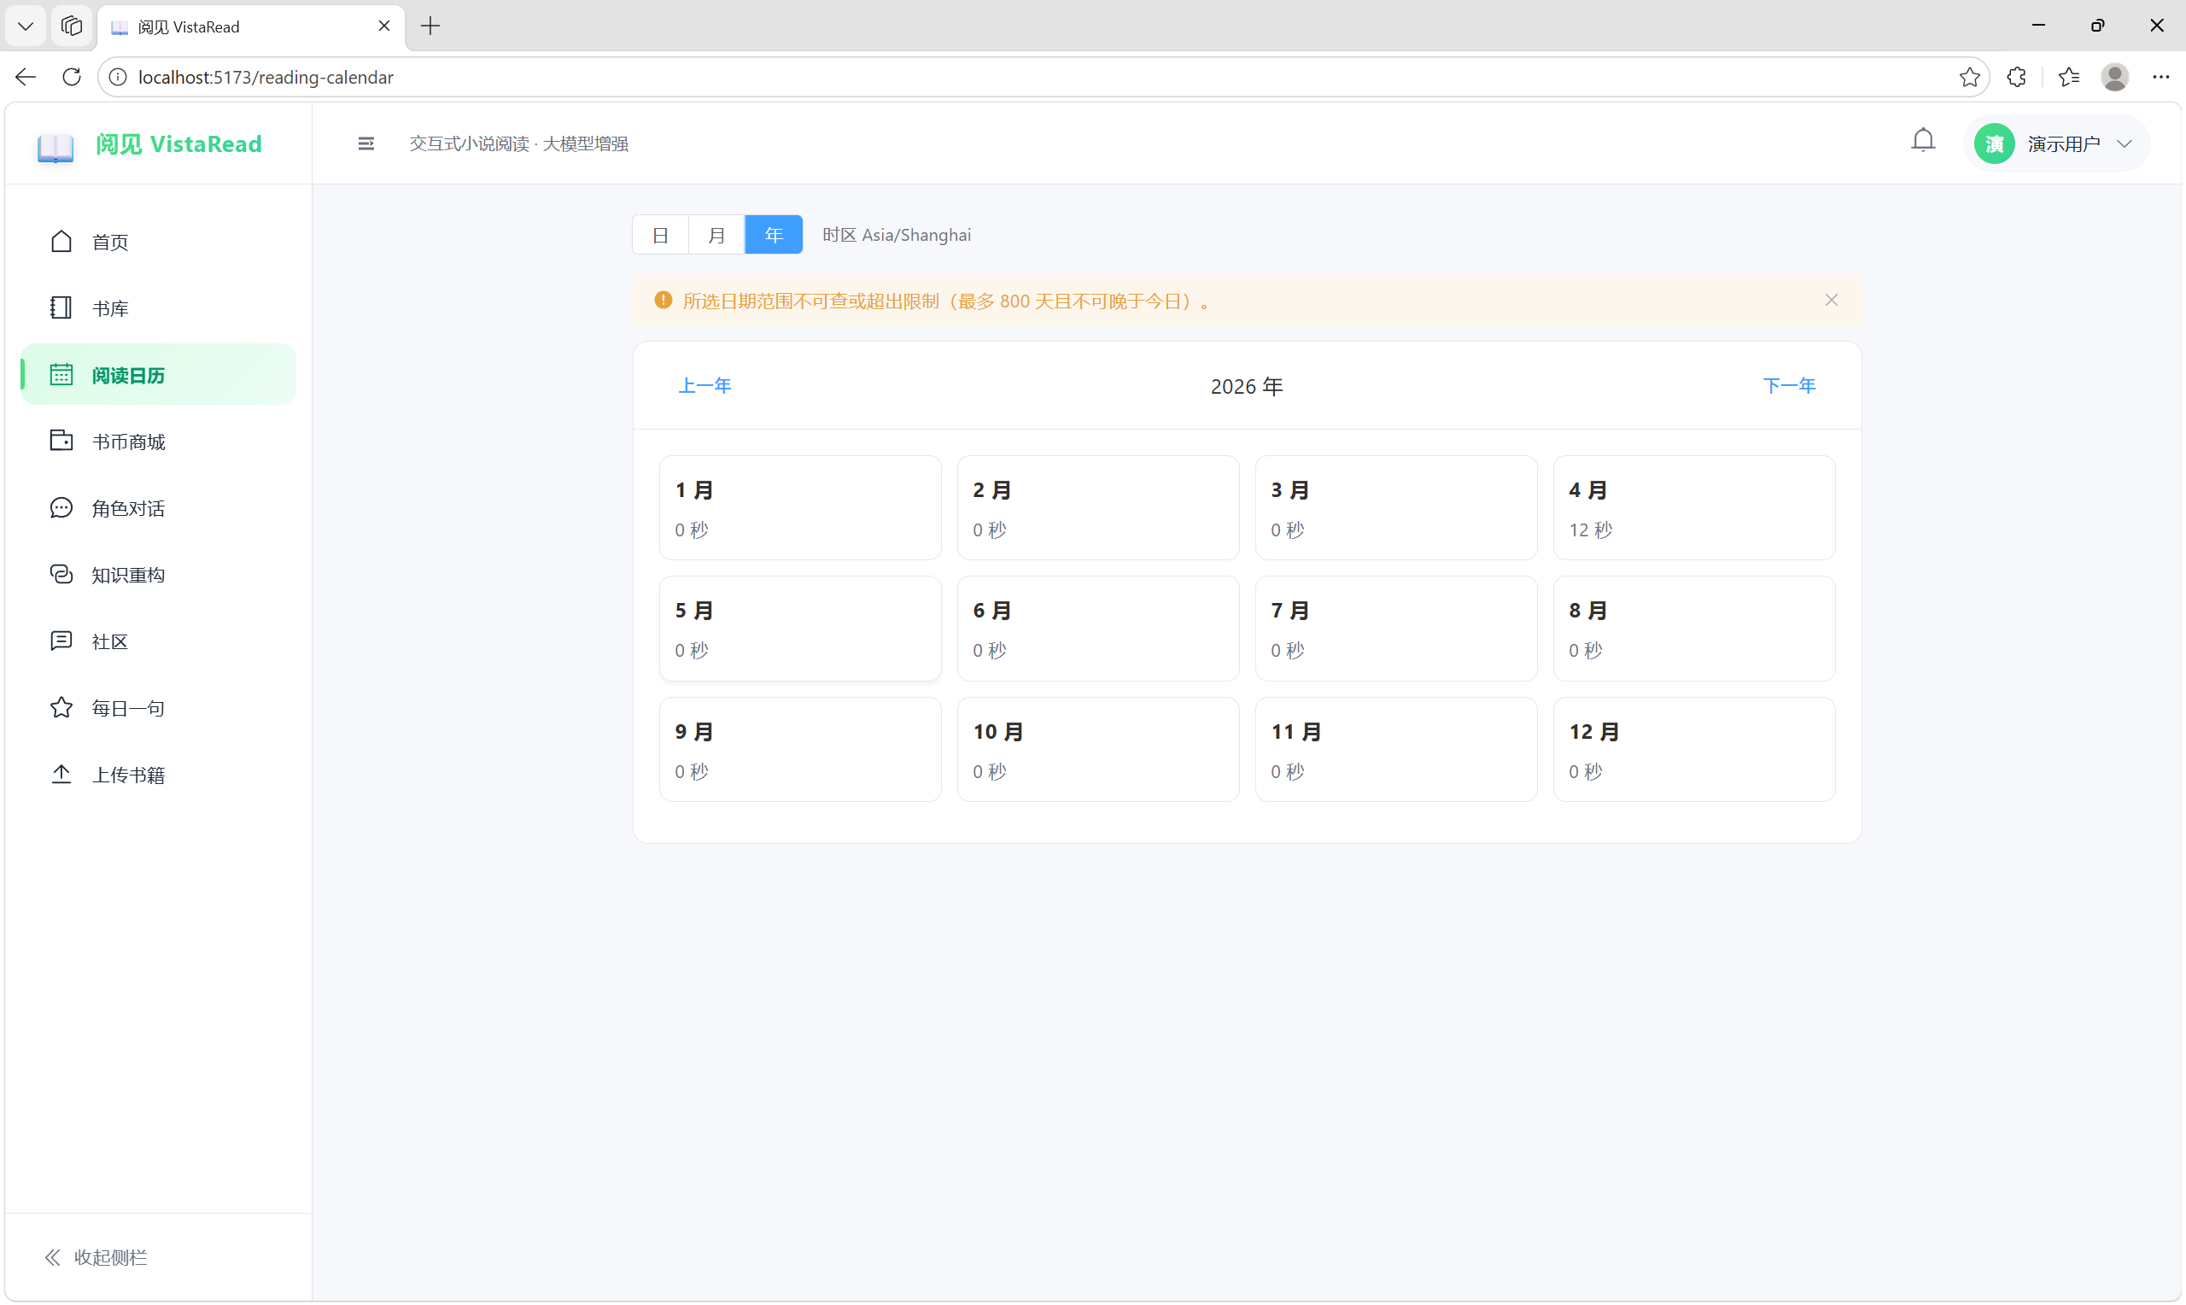Viewport: 2186px width, 1305px height.
Task: Dismiss the date range warning alert
Action: pyautogui.click(x=1831, y=300)
